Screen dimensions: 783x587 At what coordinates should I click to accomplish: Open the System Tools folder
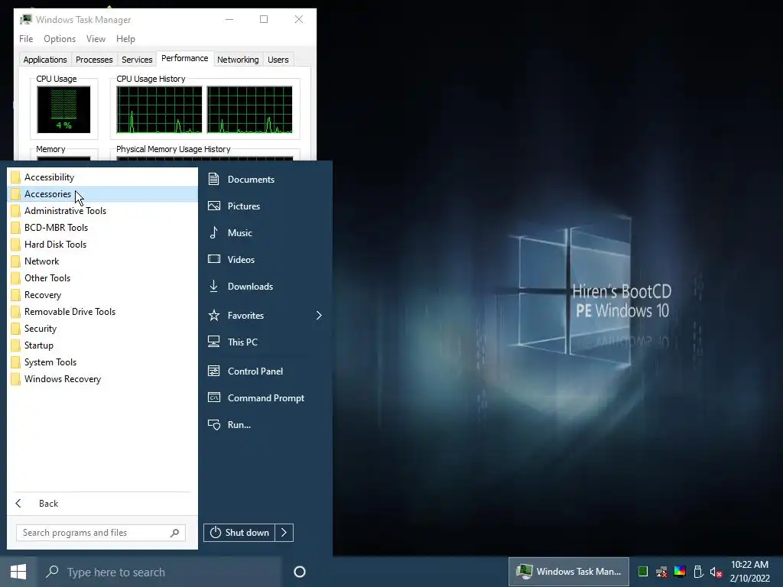pyautogui.click(x=102, y=362)
